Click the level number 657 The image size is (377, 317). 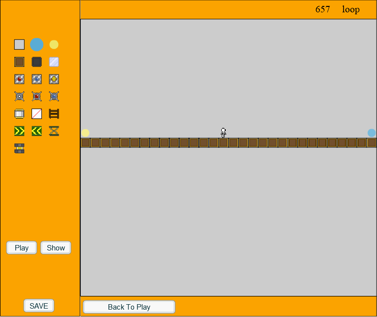323,9
